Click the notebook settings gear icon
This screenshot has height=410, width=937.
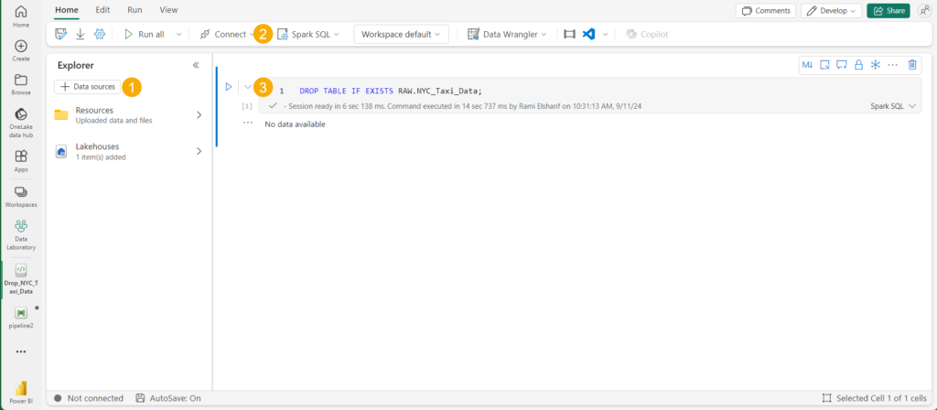pos(100,34)
